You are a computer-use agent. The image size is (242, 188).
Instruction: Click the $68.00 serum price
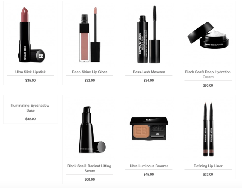point(89,179)
